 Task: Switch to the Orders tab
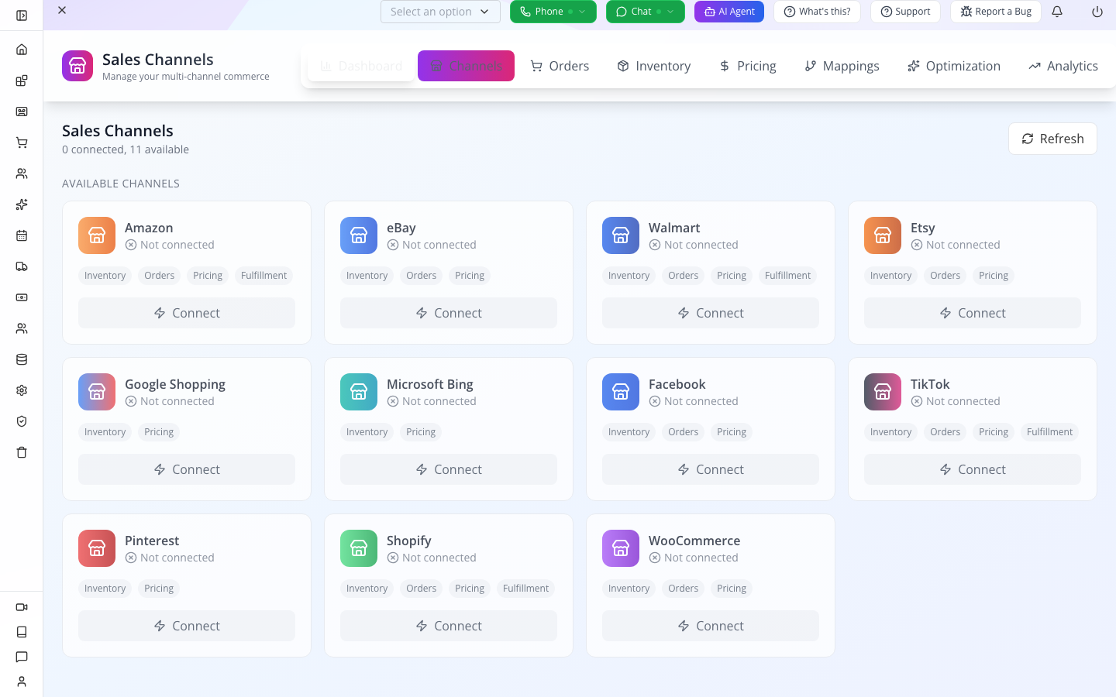point(560,66)
